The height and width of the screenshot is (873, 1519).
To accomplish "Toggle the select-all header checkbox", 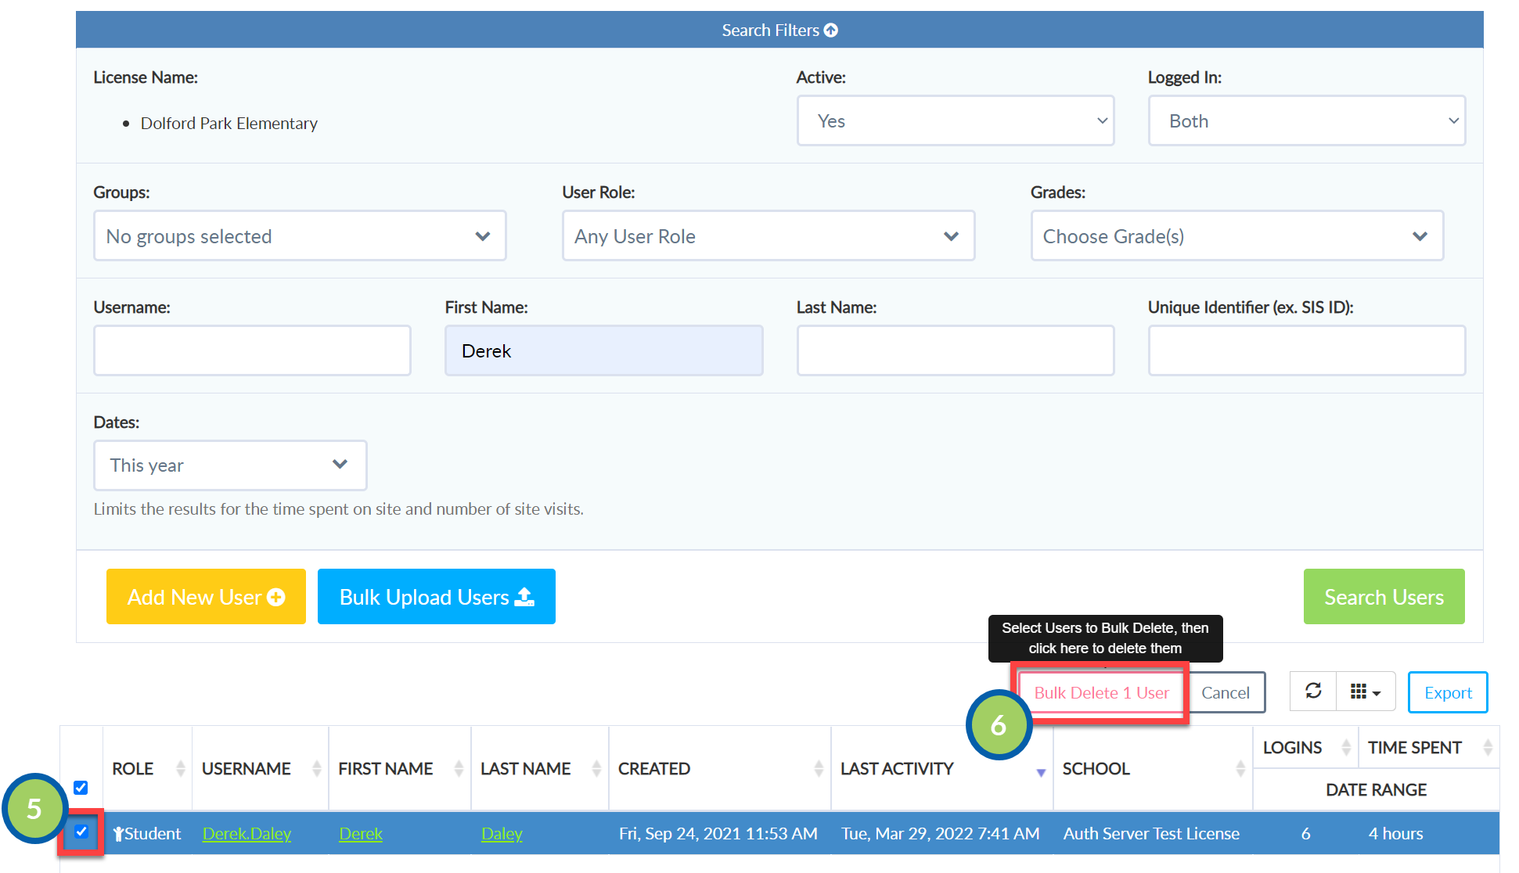I will (x=81, y=788).
